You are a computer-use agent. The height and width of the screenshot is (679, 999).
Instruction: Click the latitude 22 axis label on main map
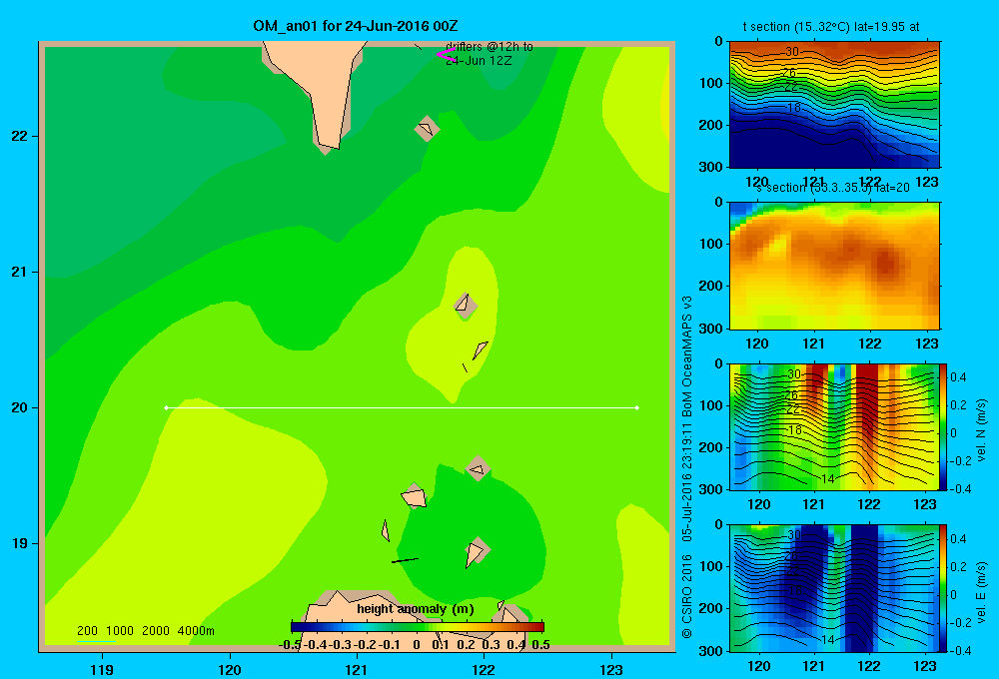click(20, 136)
